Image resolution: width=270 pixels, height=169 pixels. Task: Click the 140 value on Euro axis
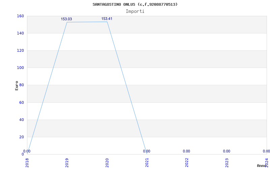20,33
